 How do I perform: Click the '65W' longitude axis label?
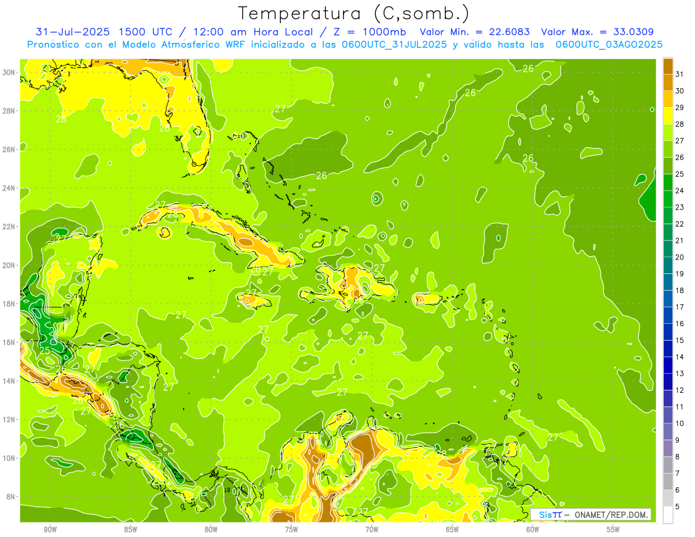452,529
